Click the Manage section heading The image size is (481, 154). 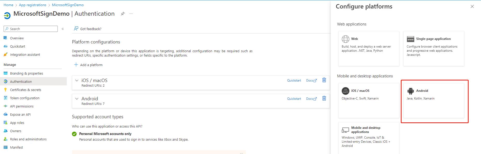click(x=10, y=65)
